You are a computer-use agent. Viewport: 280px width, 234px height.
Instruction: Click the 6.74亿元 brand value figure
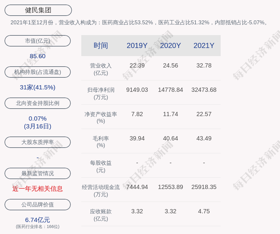click(38, 220)
